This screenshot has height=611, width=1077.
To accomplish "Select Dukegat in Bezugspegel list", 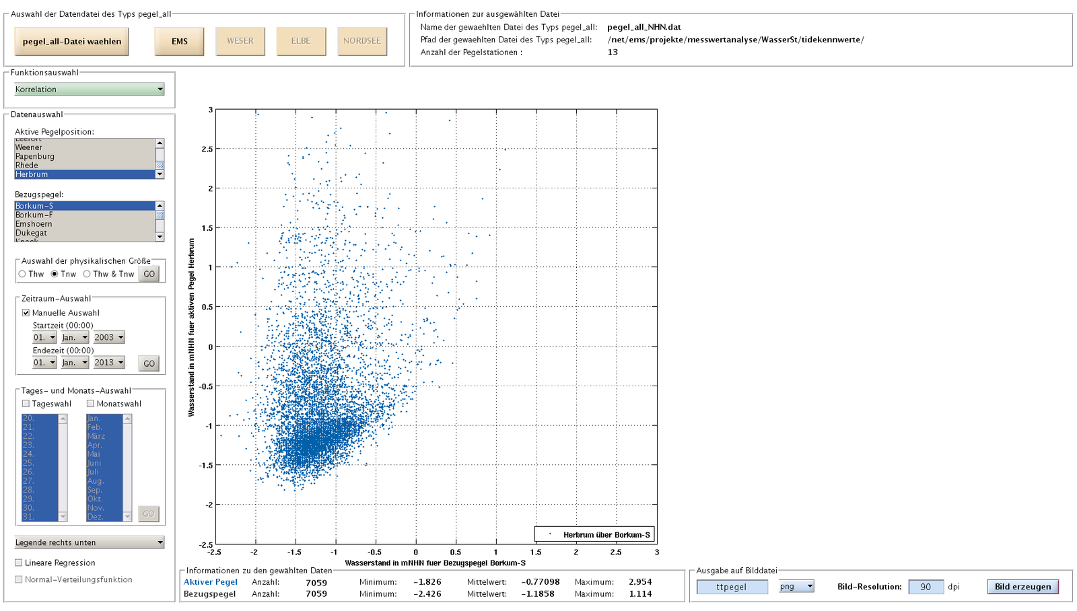I will (x=85, y=233).
